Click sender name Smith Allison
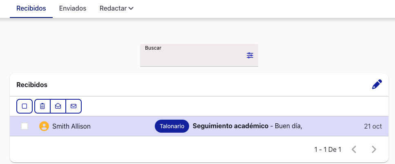This screenshot has width=395, height=164. [71, 127]
